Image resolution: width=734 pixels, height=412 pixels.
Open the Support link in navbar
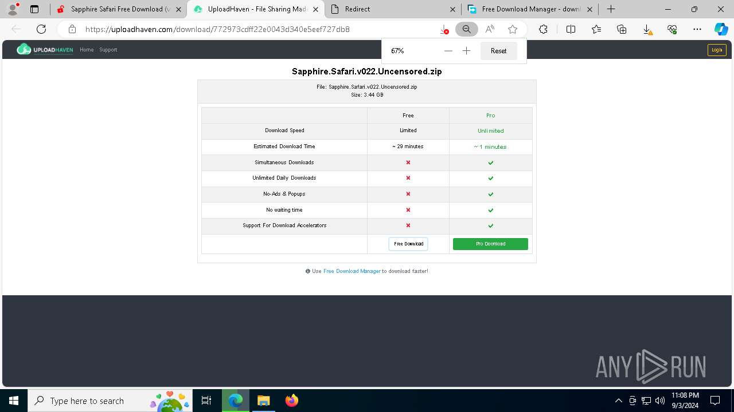point(108,50)
